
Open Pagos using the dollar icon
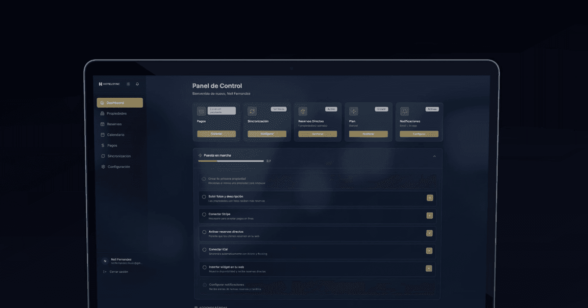[x=102, y=145]
